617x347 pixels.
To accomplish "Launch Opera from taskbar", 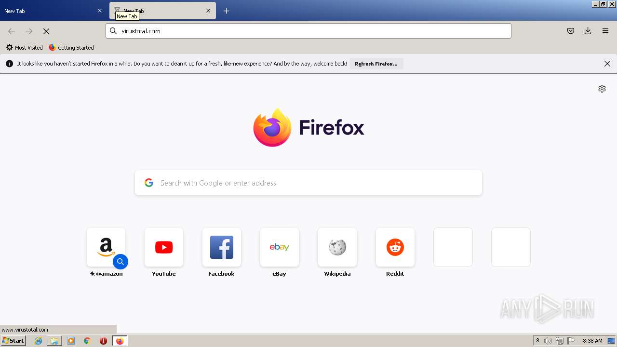I will (x=103, y=341).
